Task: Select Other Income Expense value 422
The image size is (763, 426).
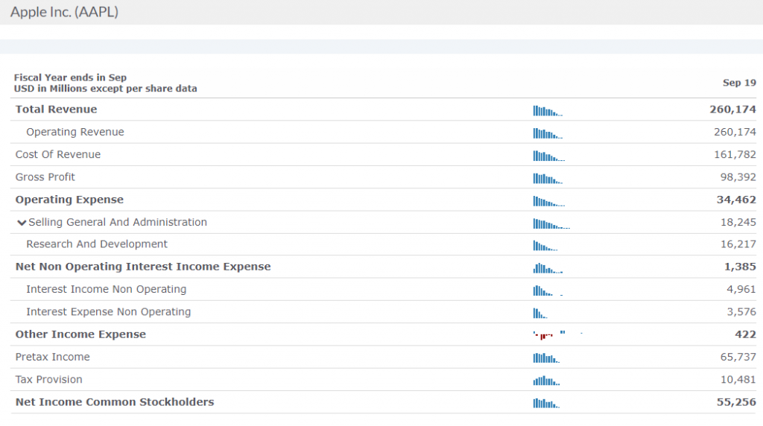Action: point(745,334)
